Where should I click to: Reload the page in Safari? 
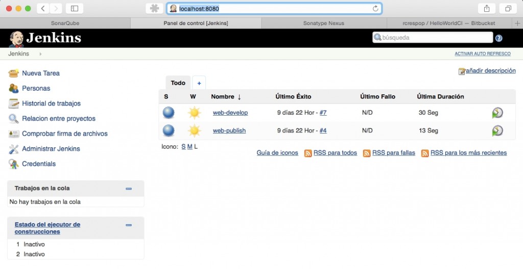pos(375,9)
